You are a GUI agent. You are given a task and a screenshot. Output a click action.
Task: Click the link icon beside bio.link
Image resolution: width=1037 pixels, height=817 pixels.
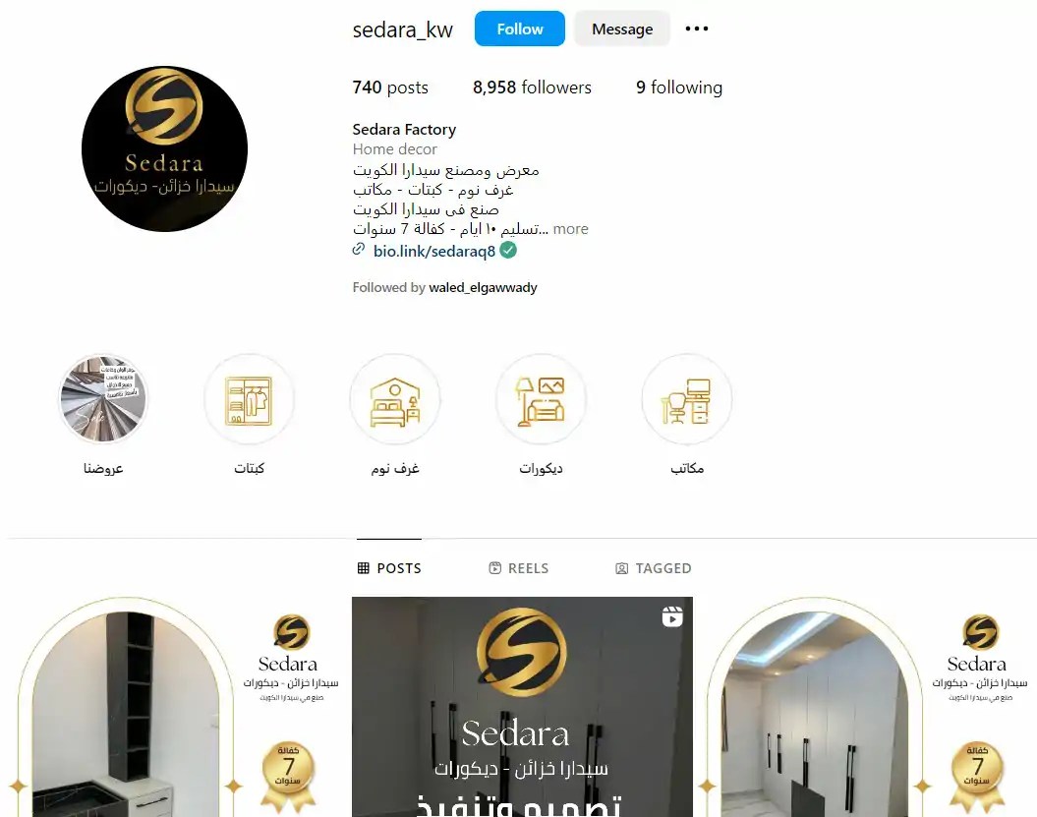point(359,250)
